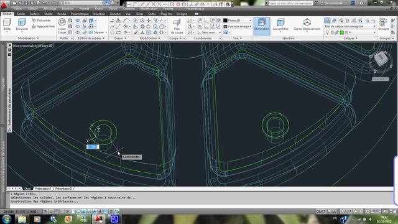Click the Séparer solid editing tool
The image size is (398, 224).
coord(96,32)
